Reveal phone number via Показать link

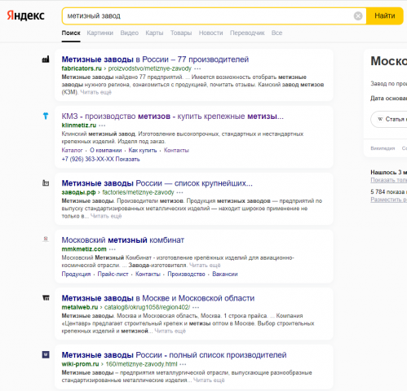(x=127, y=159)
